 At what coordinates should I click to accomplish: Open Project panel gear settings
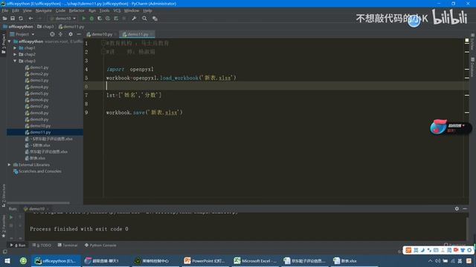click(71, 34)
